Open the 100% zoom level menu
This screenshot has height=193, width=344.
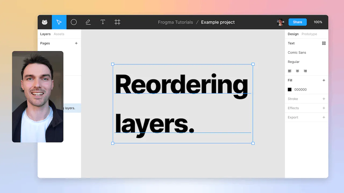[318, 22]
